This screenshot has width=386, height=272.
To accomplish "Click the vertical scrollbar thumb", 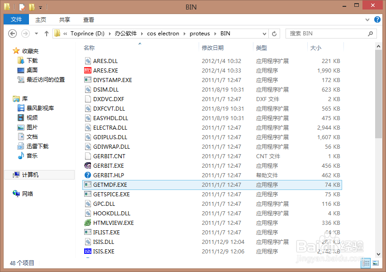I will click(x=378, y=94).
